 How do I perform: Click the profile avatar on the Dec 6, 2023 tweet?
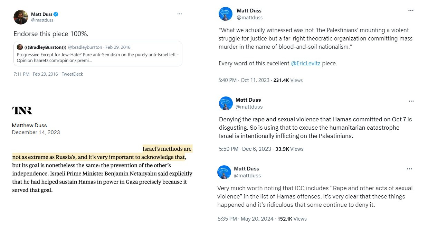click(x=226, y=103)
